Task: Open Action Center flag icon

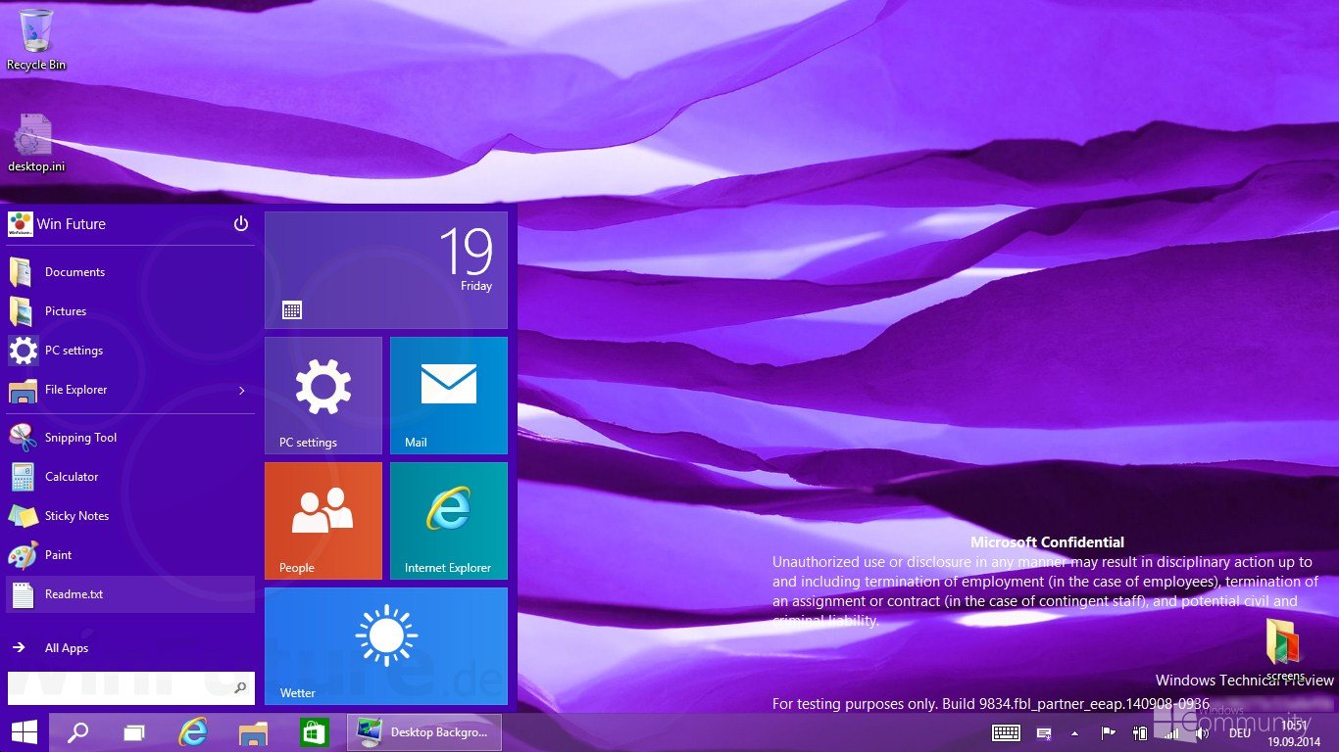Action: [x=1109, y=732]
